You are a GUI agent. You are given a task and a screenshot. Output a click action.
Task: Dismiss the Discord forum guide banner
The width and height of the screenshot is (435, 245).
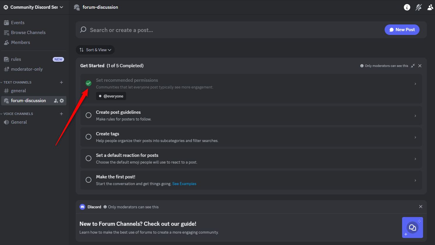[421, 207]
